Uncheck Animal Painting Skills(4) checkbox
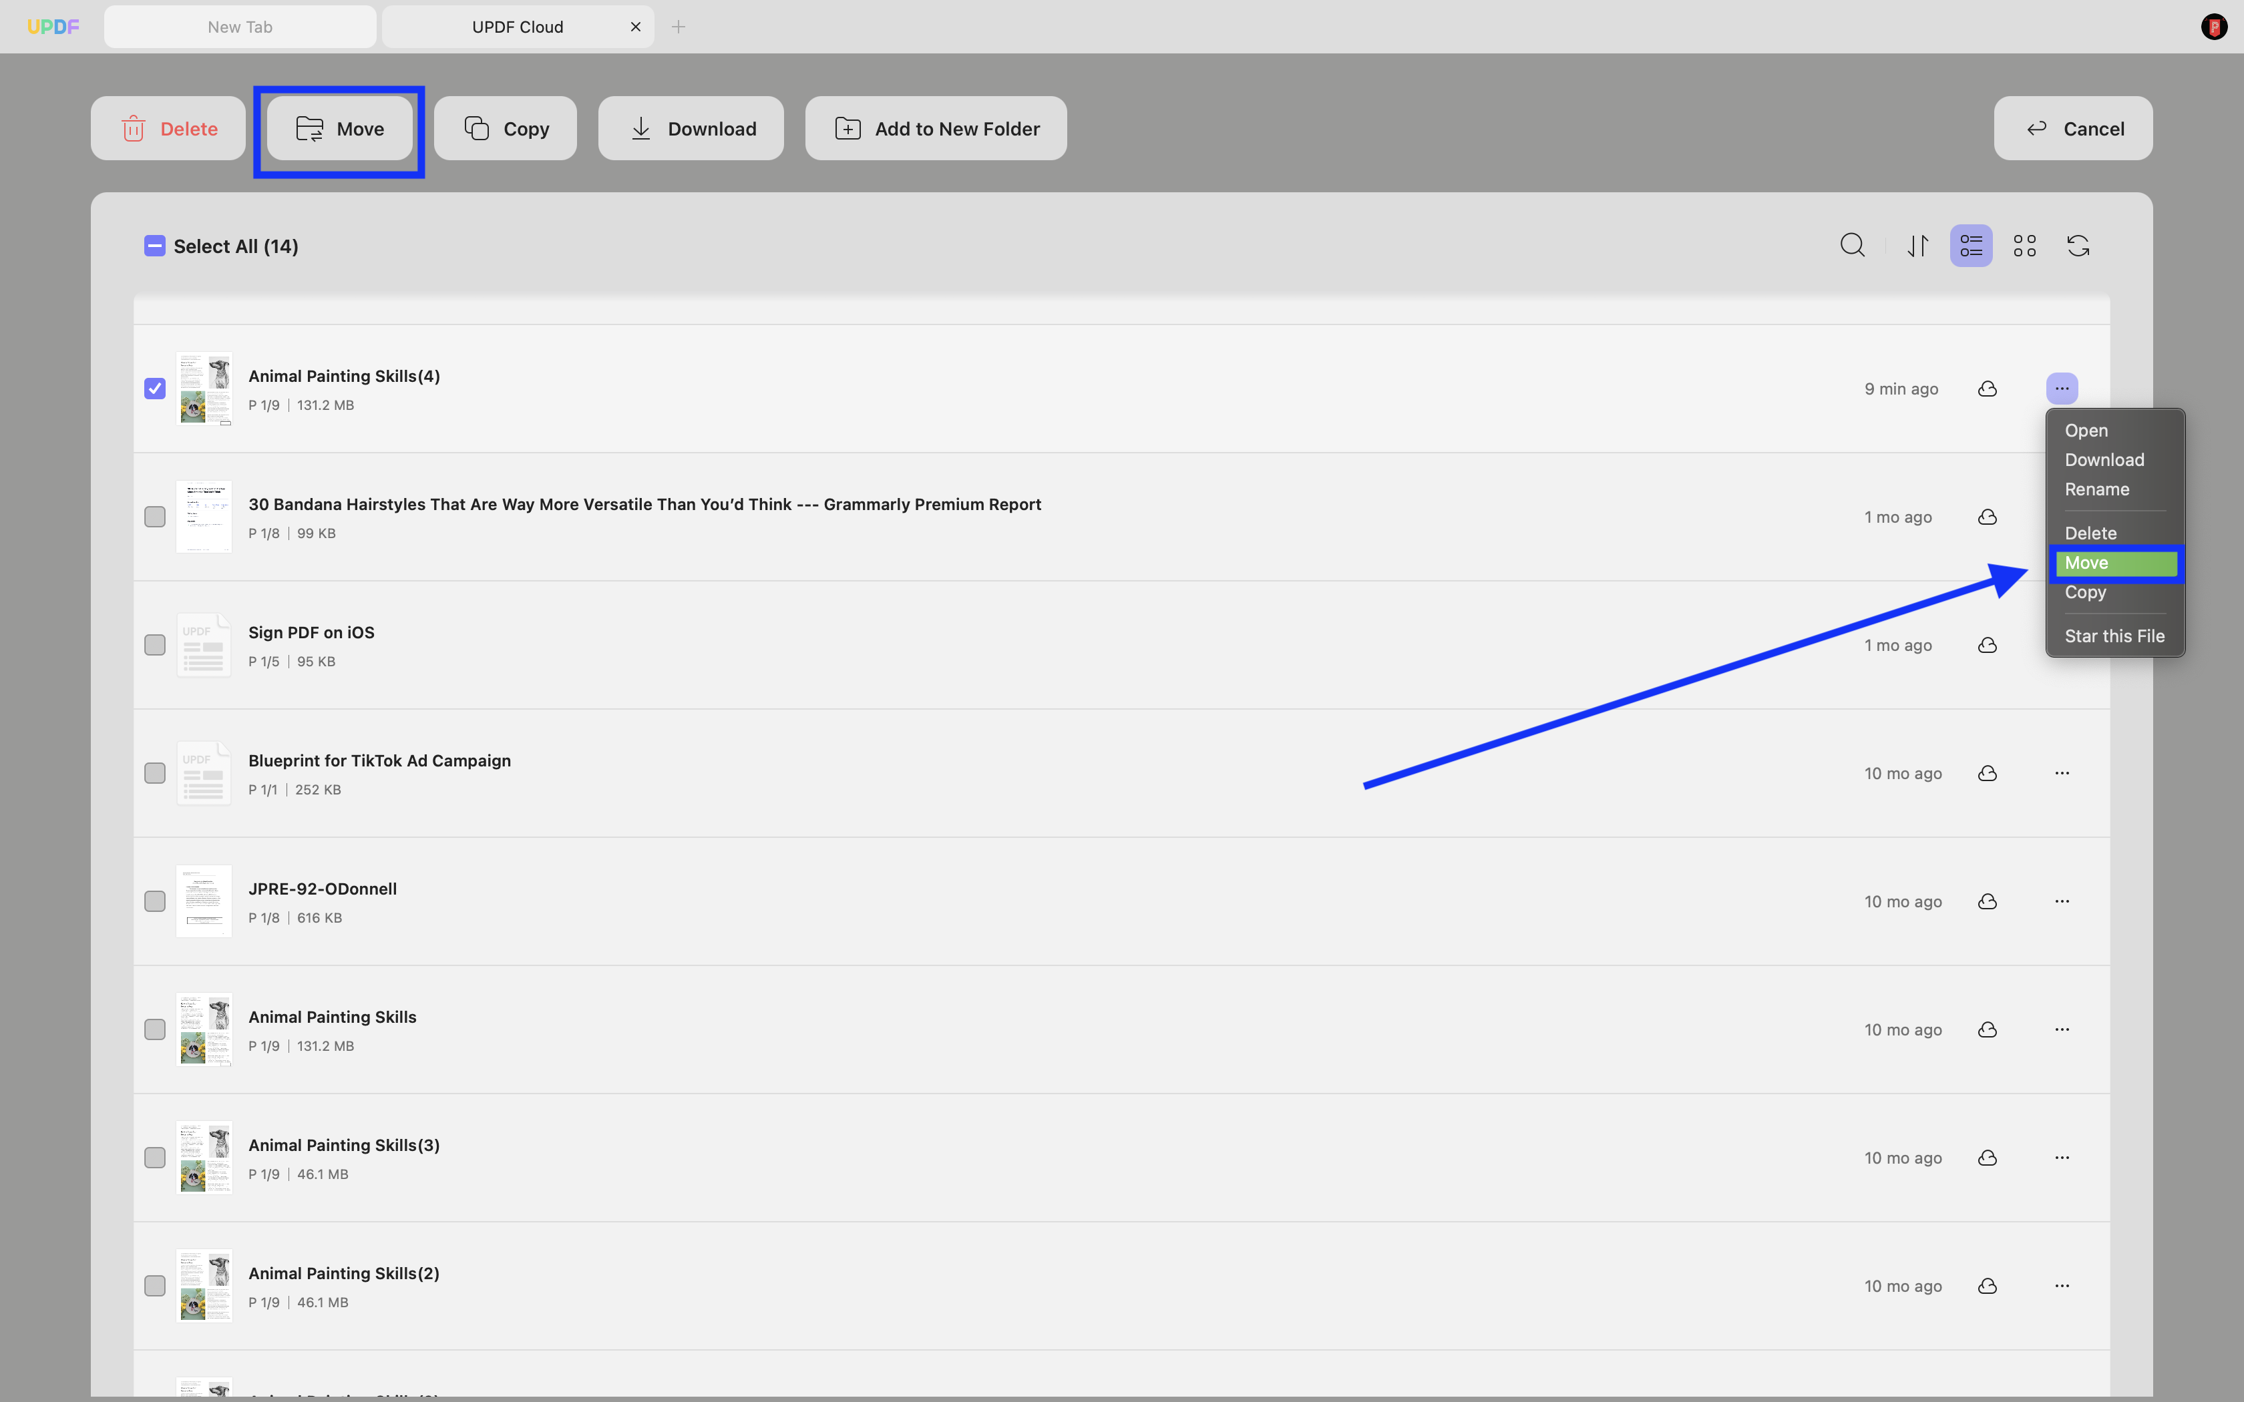This screenshot has width=2244, height=1402. [x=155, y=389]
